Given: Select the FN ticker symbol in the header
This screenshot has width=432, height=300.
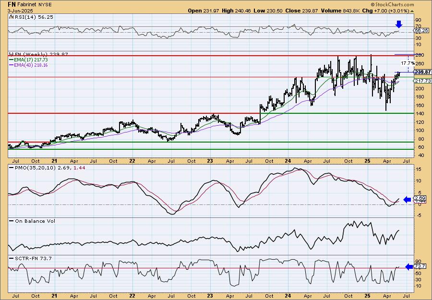Looking at the screenshot, I should click(12, 4).
